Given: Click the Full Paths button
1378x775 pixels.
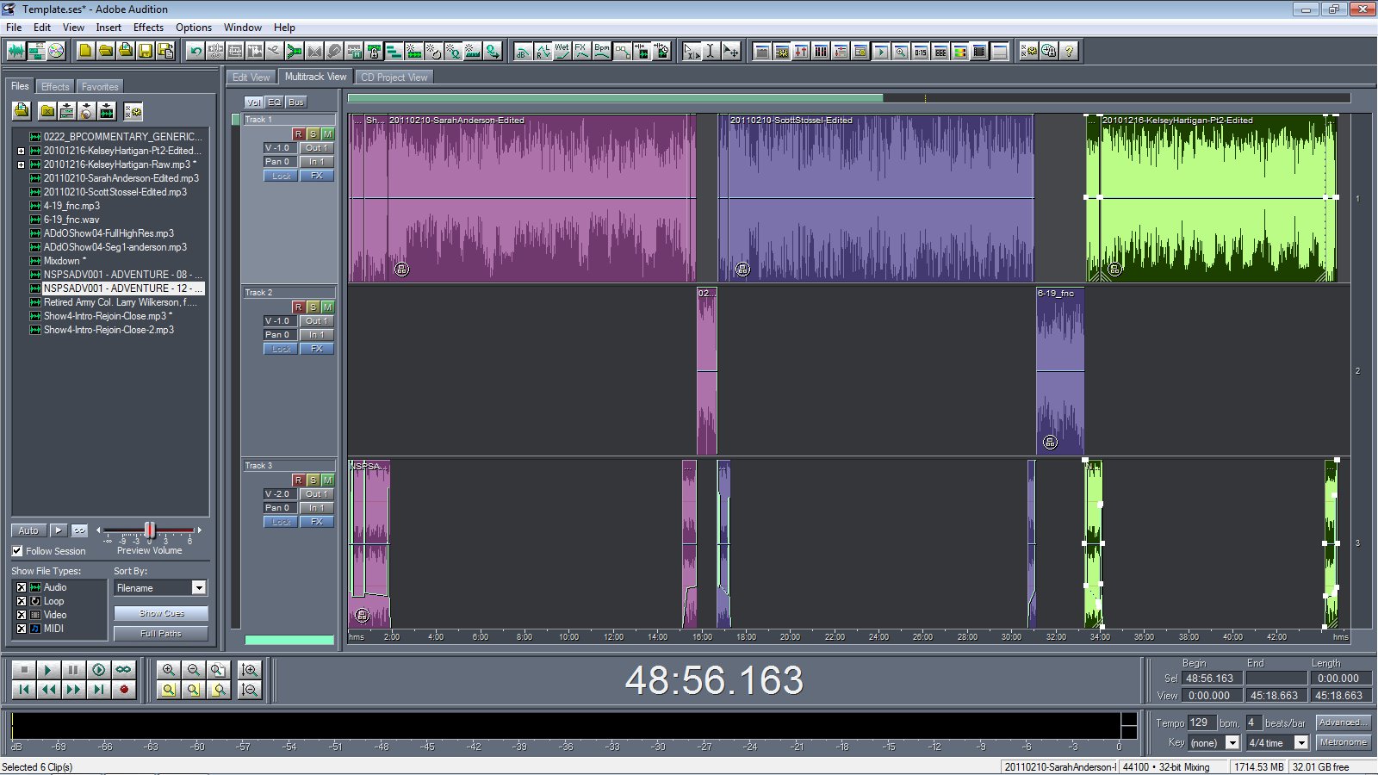Looking at the screenshot, I should [161, 633].
